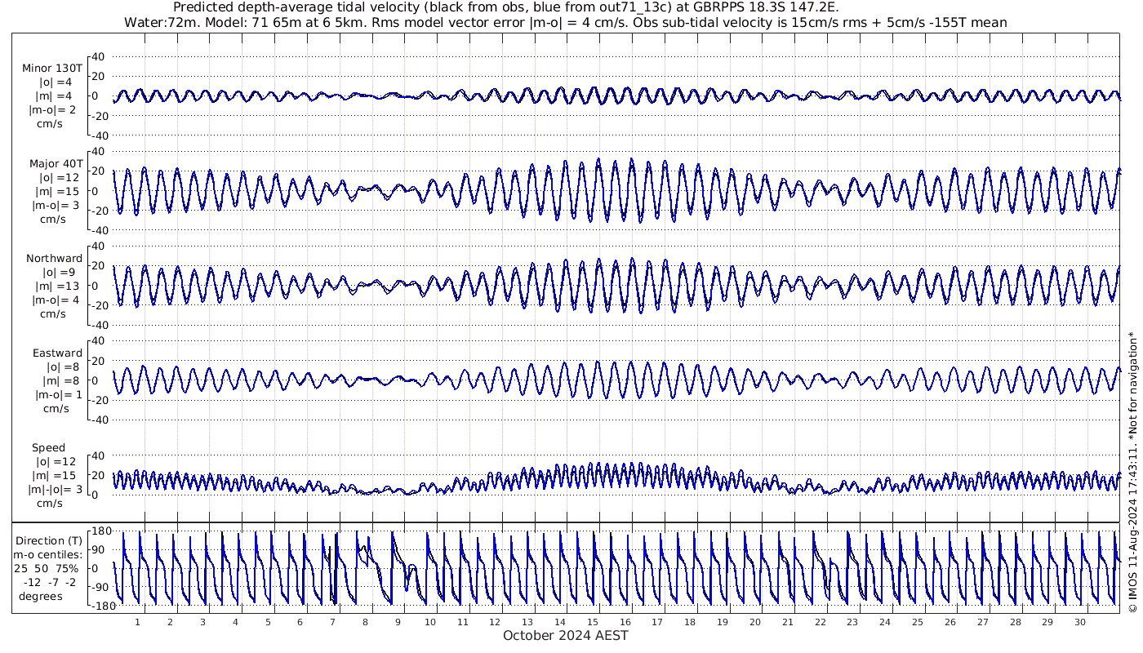
Task: Click day tick label '5' on x-axis
Action: pos(268,621)
